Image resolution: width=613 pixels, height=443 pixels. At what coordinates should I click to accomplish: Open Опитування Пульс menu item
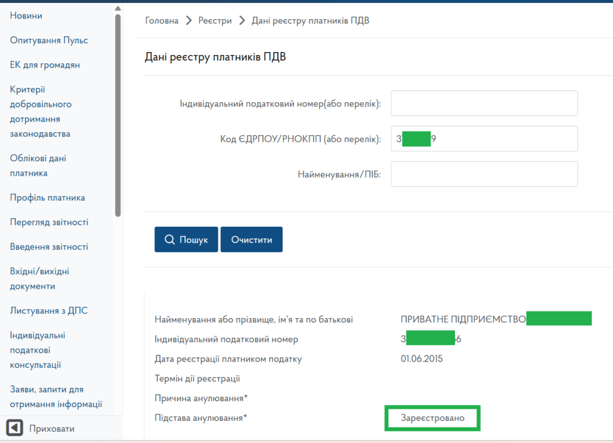(x=49, y=40)
